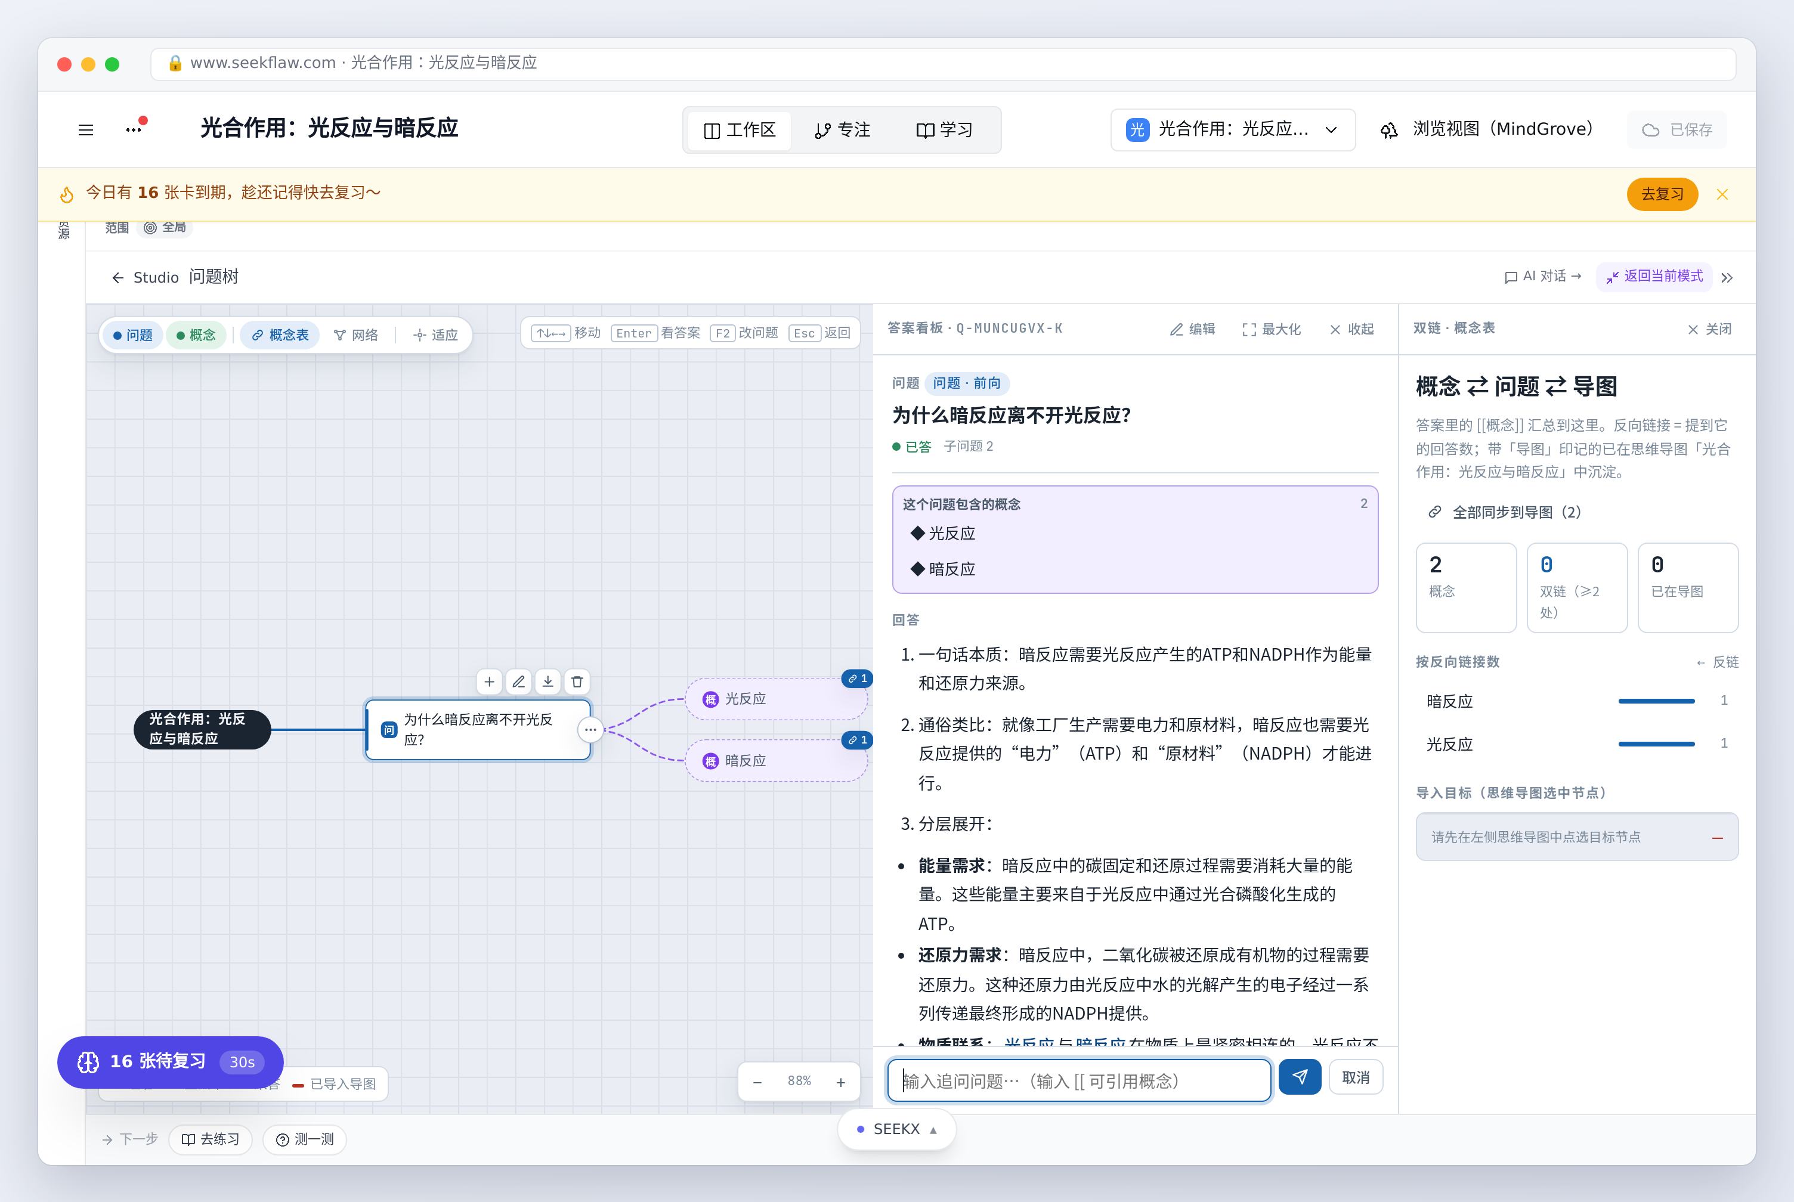
Task: Click the link badge on 光反应 node
Action: coord(857,679)
